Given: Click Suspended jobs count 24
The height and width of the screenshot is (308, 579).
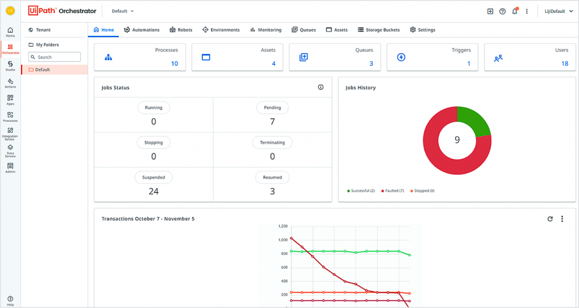Looking at the screenshot, I should tap(154, 191).
